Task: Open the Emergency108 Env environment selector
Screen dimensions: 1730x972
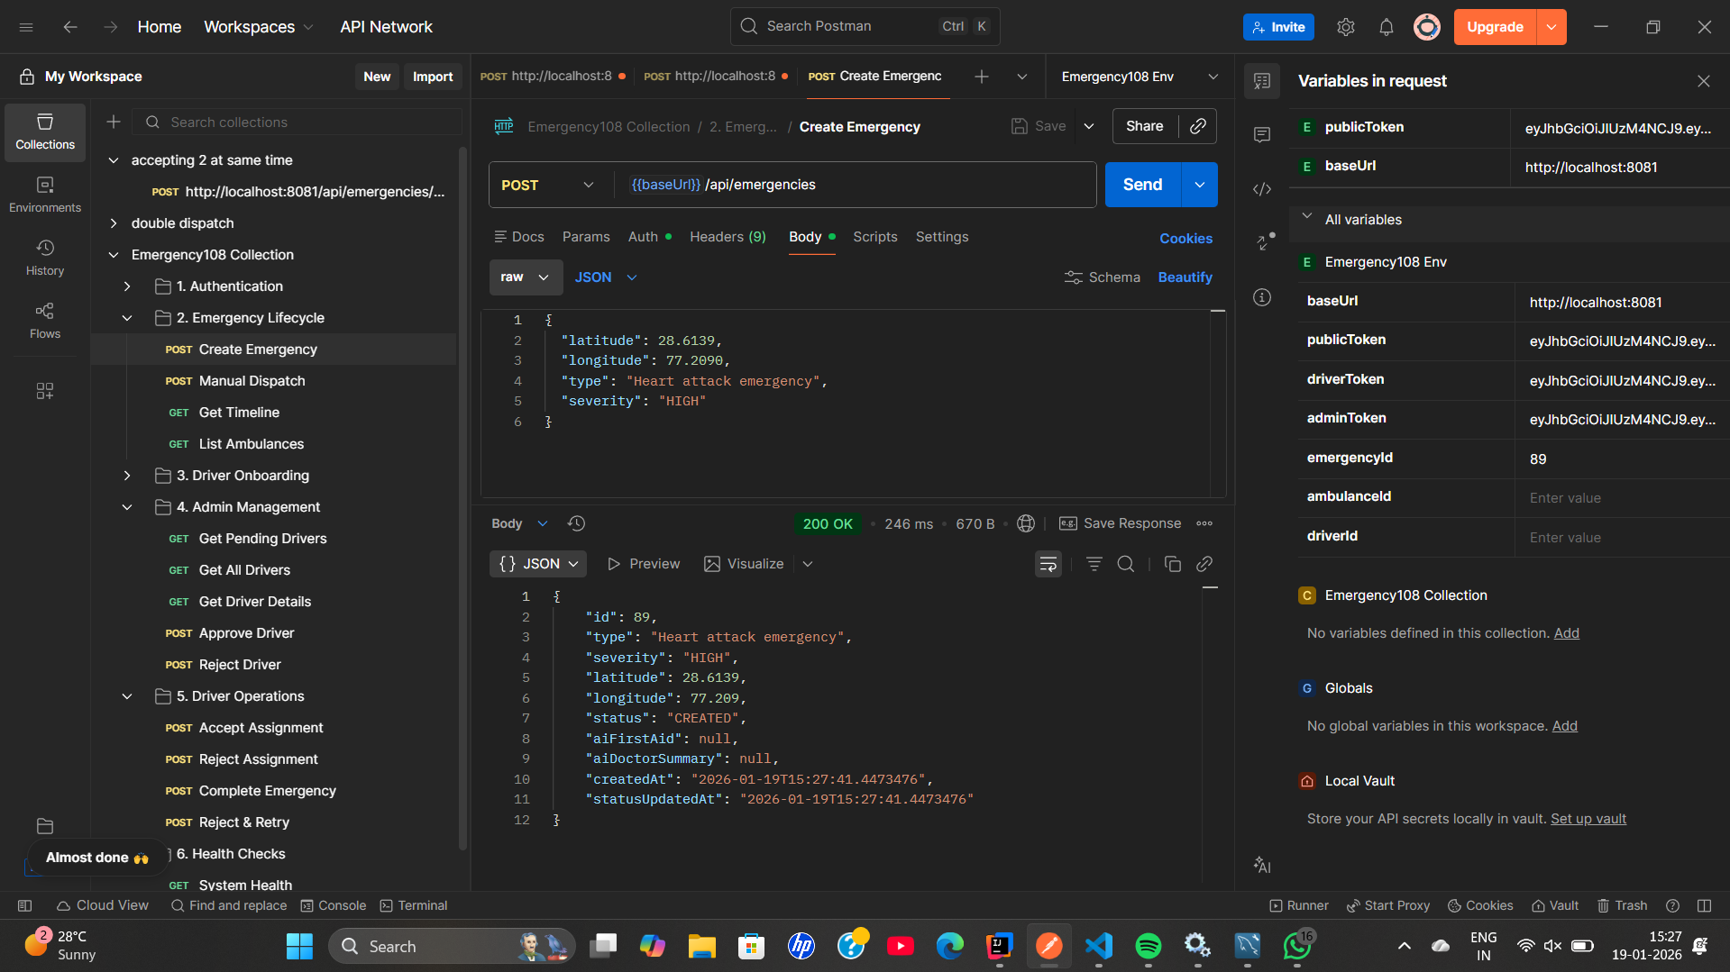Action: [x=1134, y=77]
